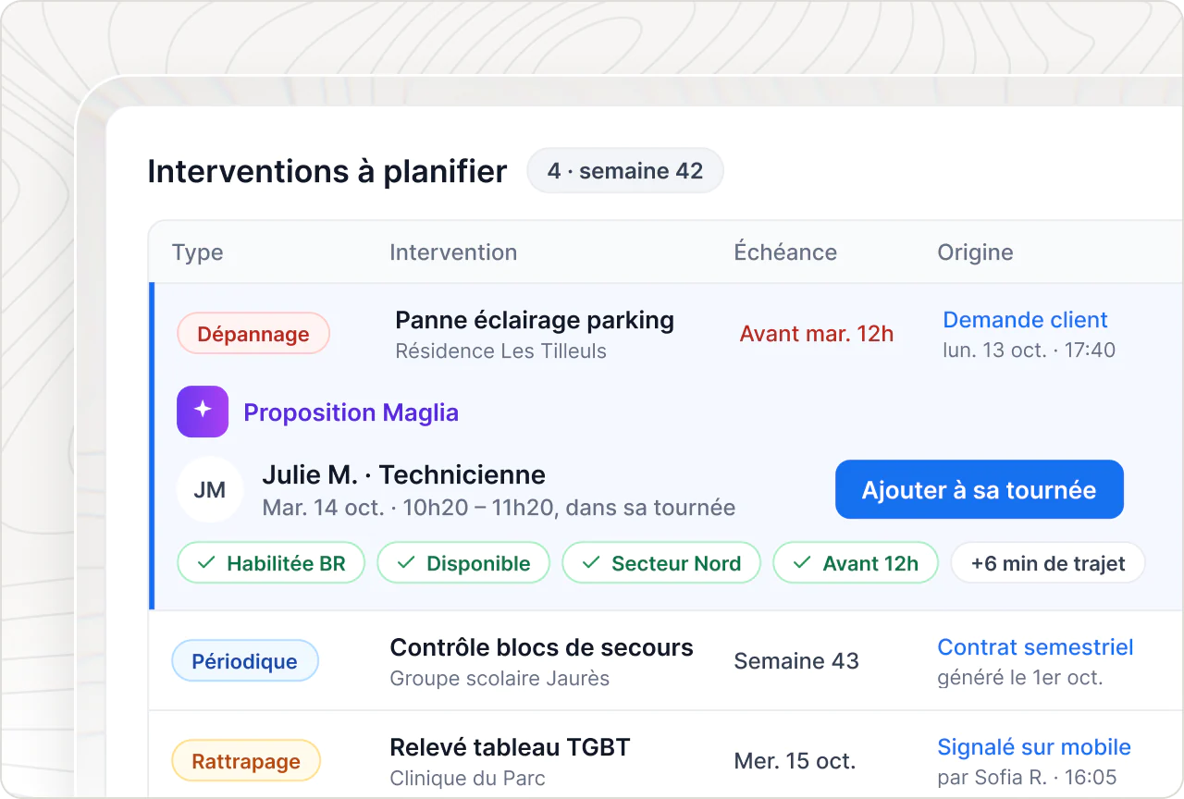The height and width of the screenshot is (799, 1184).
Task: Click the Rattrapage type badge
Action: [x=246, y=761]
